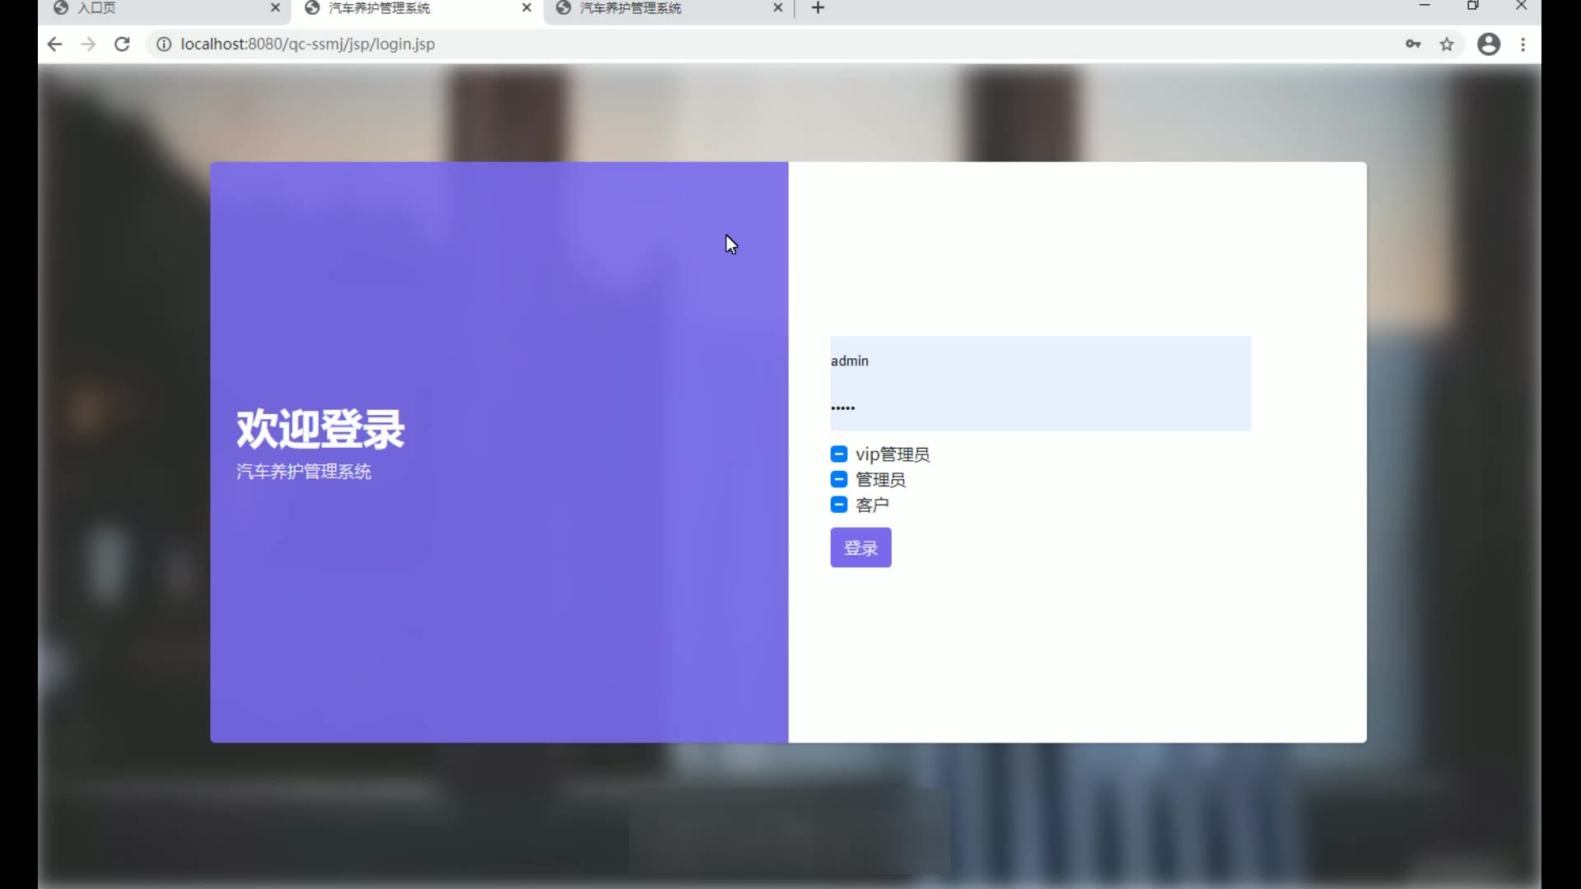Close the active 汽车养护管理系统 tab
This screenshot has width=1581, height=889.
[527, 8]
